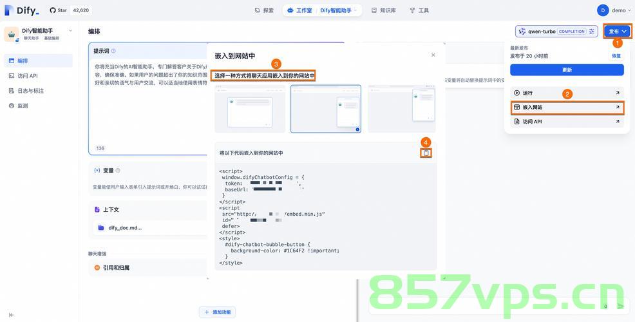
Task: Click the 136 character count
Action: click(100, 148)
